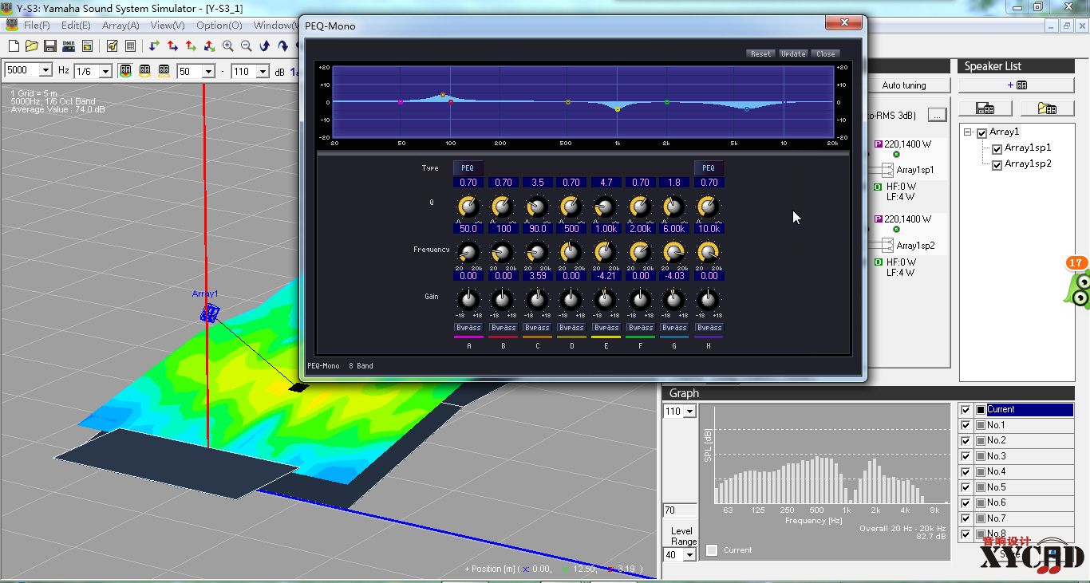The height and width of the screenshot is (583, 1090).
Task: Select the second speaker display icon
Action: click(x=145, y=71)
